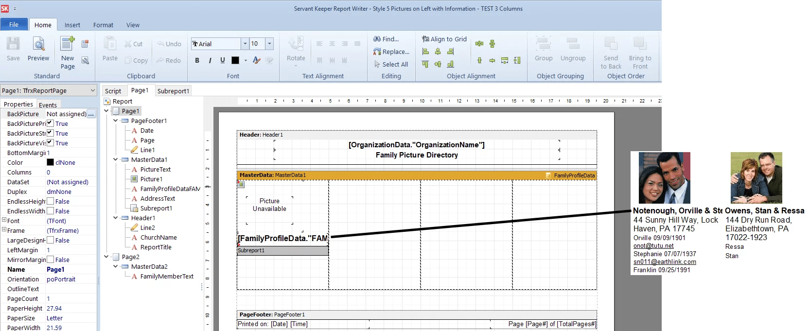Click the Cut button
The image size is (809, 331).
(x=133, y=44)
